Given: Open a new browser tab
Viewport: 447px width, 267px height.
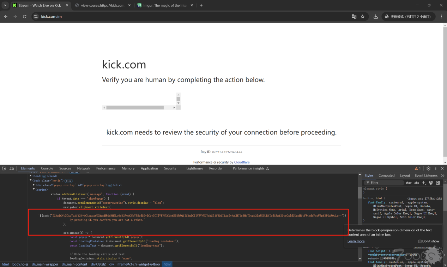Looking at the screenshot, I should (x=201, y=5).
